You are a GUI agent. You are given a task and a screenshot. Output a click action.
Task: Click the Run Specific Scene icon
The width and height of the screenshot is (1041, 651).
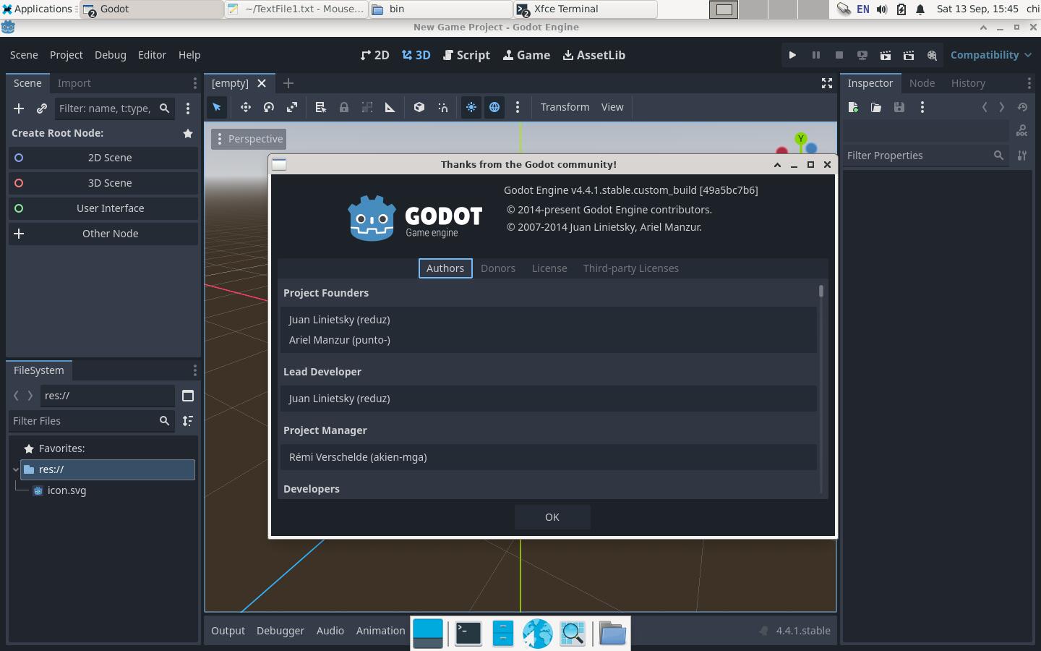(x=909, y=55)
